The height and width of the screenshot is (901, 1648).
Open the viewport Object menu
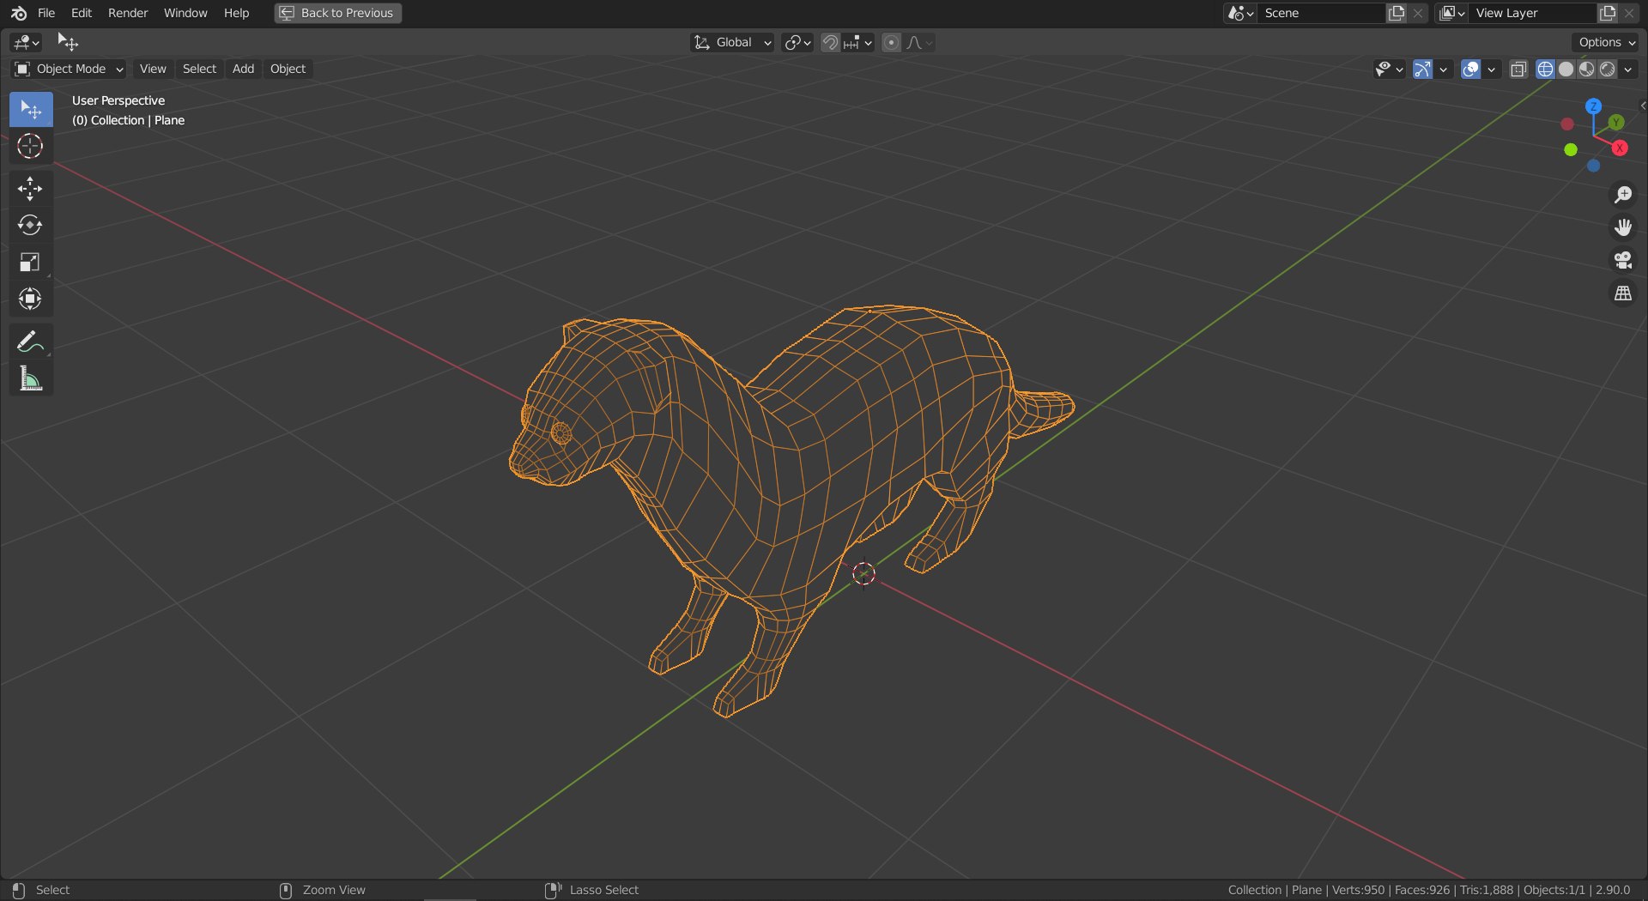coord(288,69)
